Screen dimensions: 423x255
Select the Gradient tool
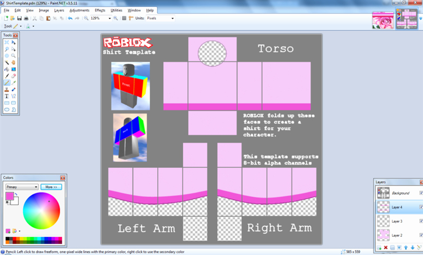(x=14, y=69)
